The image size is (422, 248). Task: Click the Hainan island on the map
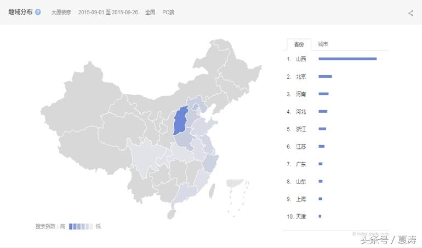click(x=172, y=215)
